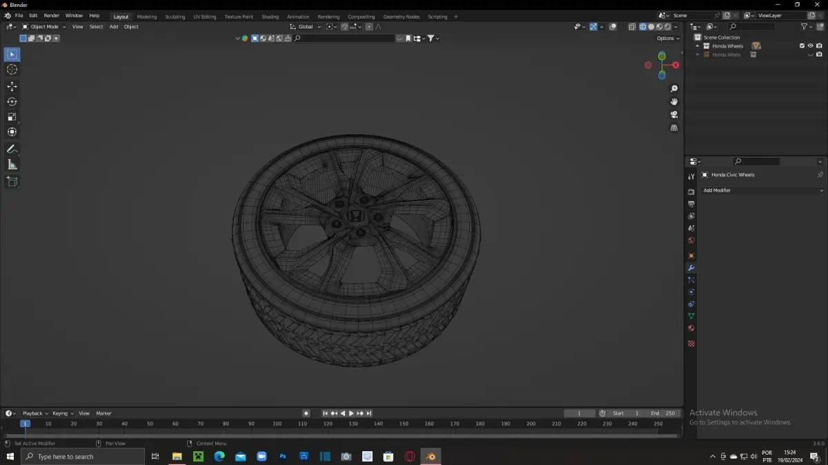Open the Keying dropdown in timeline
The height and width of the screenshot is (465, 828).
62,413
